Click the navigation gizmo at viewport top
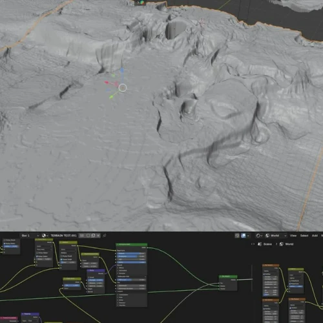Viewport: 323px width, 323px height. point(141,3)
